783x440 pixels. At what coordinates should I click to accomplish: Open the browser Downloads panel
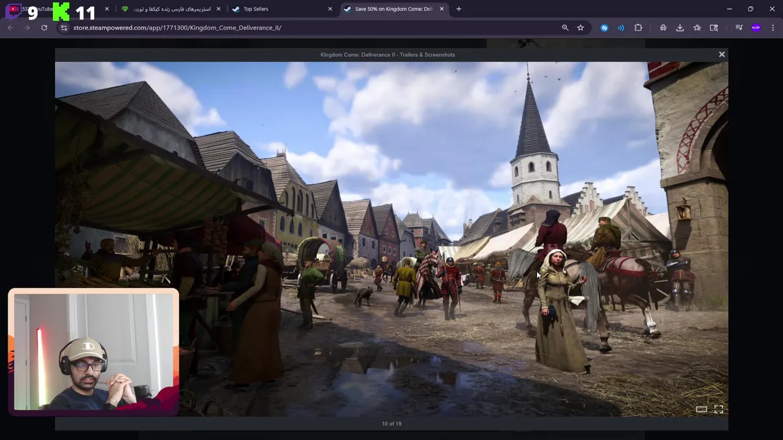[680, 28]
